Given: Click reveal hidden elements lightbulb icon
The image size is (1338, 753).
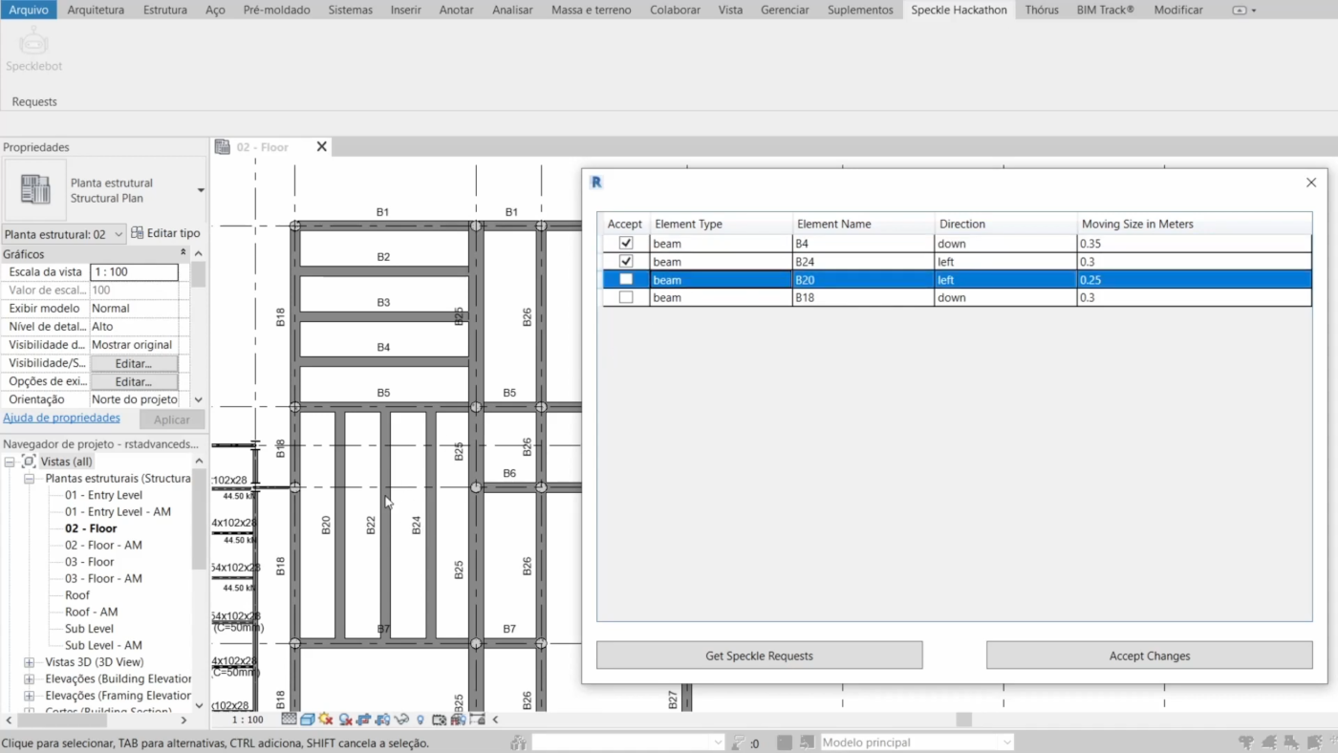Looking at the screenshot, I should point(420,720).
